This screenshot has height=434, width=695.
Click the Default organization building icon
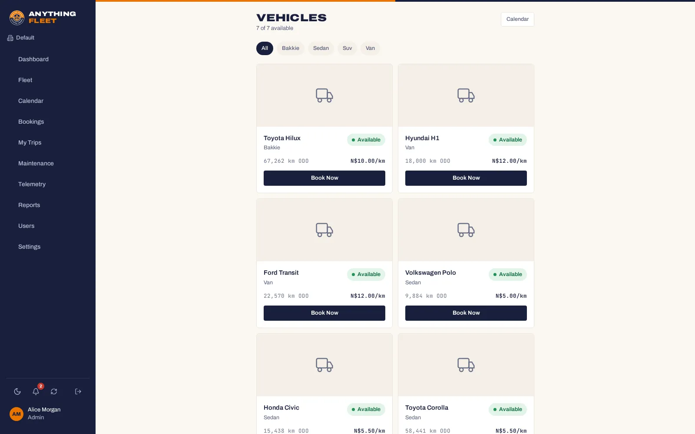pos(10,38)
